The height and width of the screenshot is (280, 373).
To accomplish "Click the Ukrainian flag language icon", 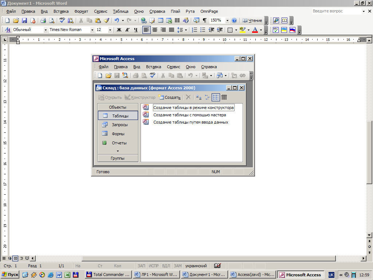I will pos(284,30).
